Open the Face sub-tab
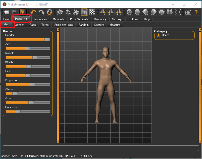Image resolution: width=202 pixels, height=159 pixels. click(x=33, y=25)
